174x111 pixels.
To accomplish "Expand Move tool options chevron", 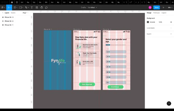I will pyautogui.click(x=11, y=7).
